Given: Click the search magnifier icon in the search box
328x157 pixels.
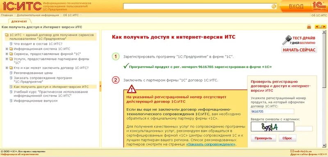Looking at the screenshot, I should [x=273, y=7].
